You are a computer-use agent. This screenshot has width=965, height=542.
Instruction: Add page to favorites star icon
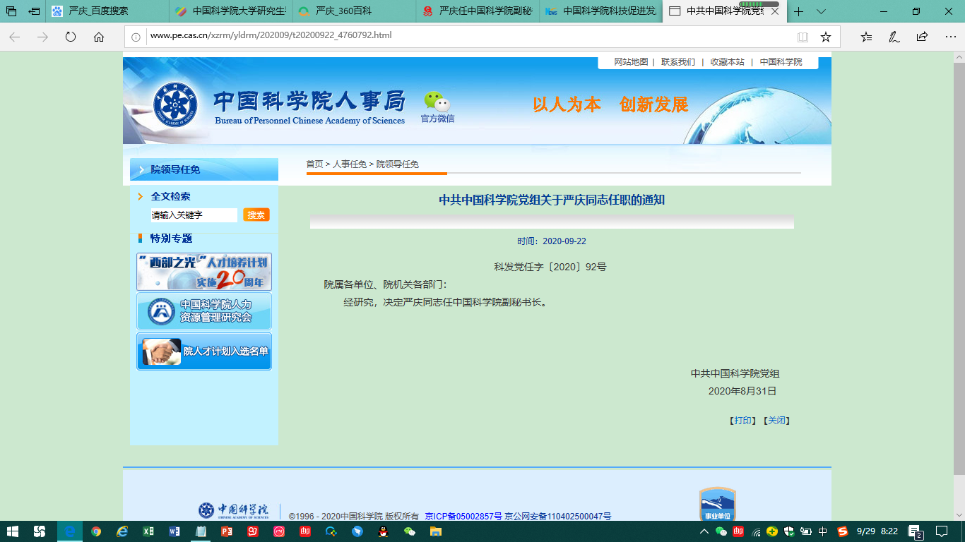[x=825, y=37]
